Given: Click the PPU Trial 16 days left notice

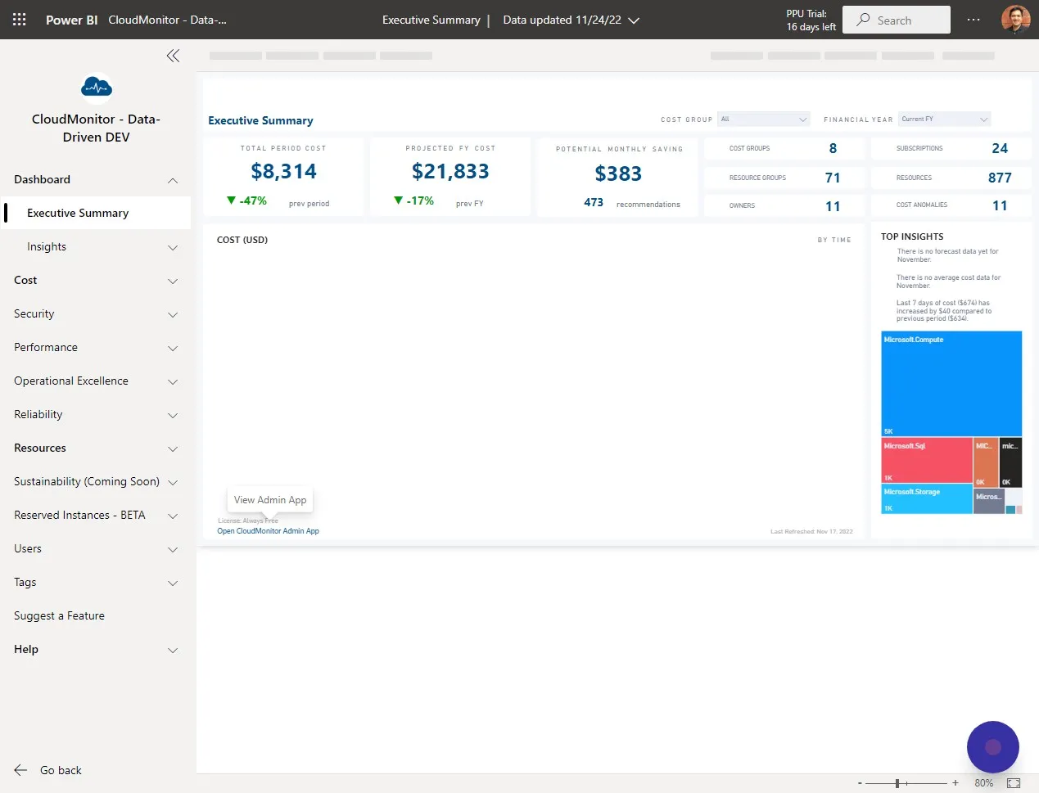Looking at the screenshot, I should pyautogui.click(x=811, y=20).
